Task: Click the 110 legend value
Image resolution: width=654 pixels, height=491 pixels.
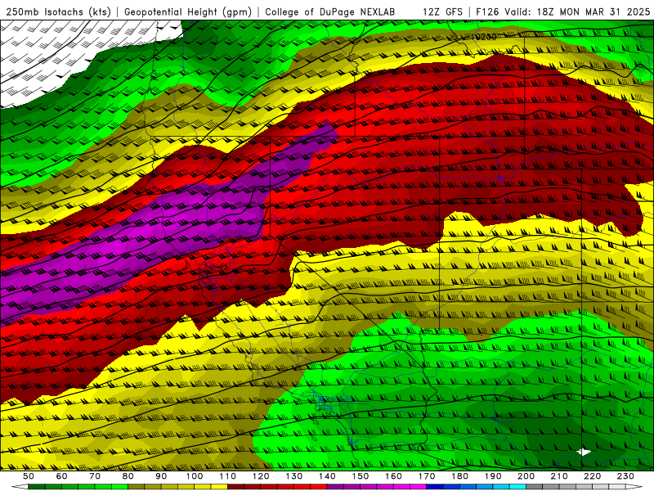Action: [227, 476]
